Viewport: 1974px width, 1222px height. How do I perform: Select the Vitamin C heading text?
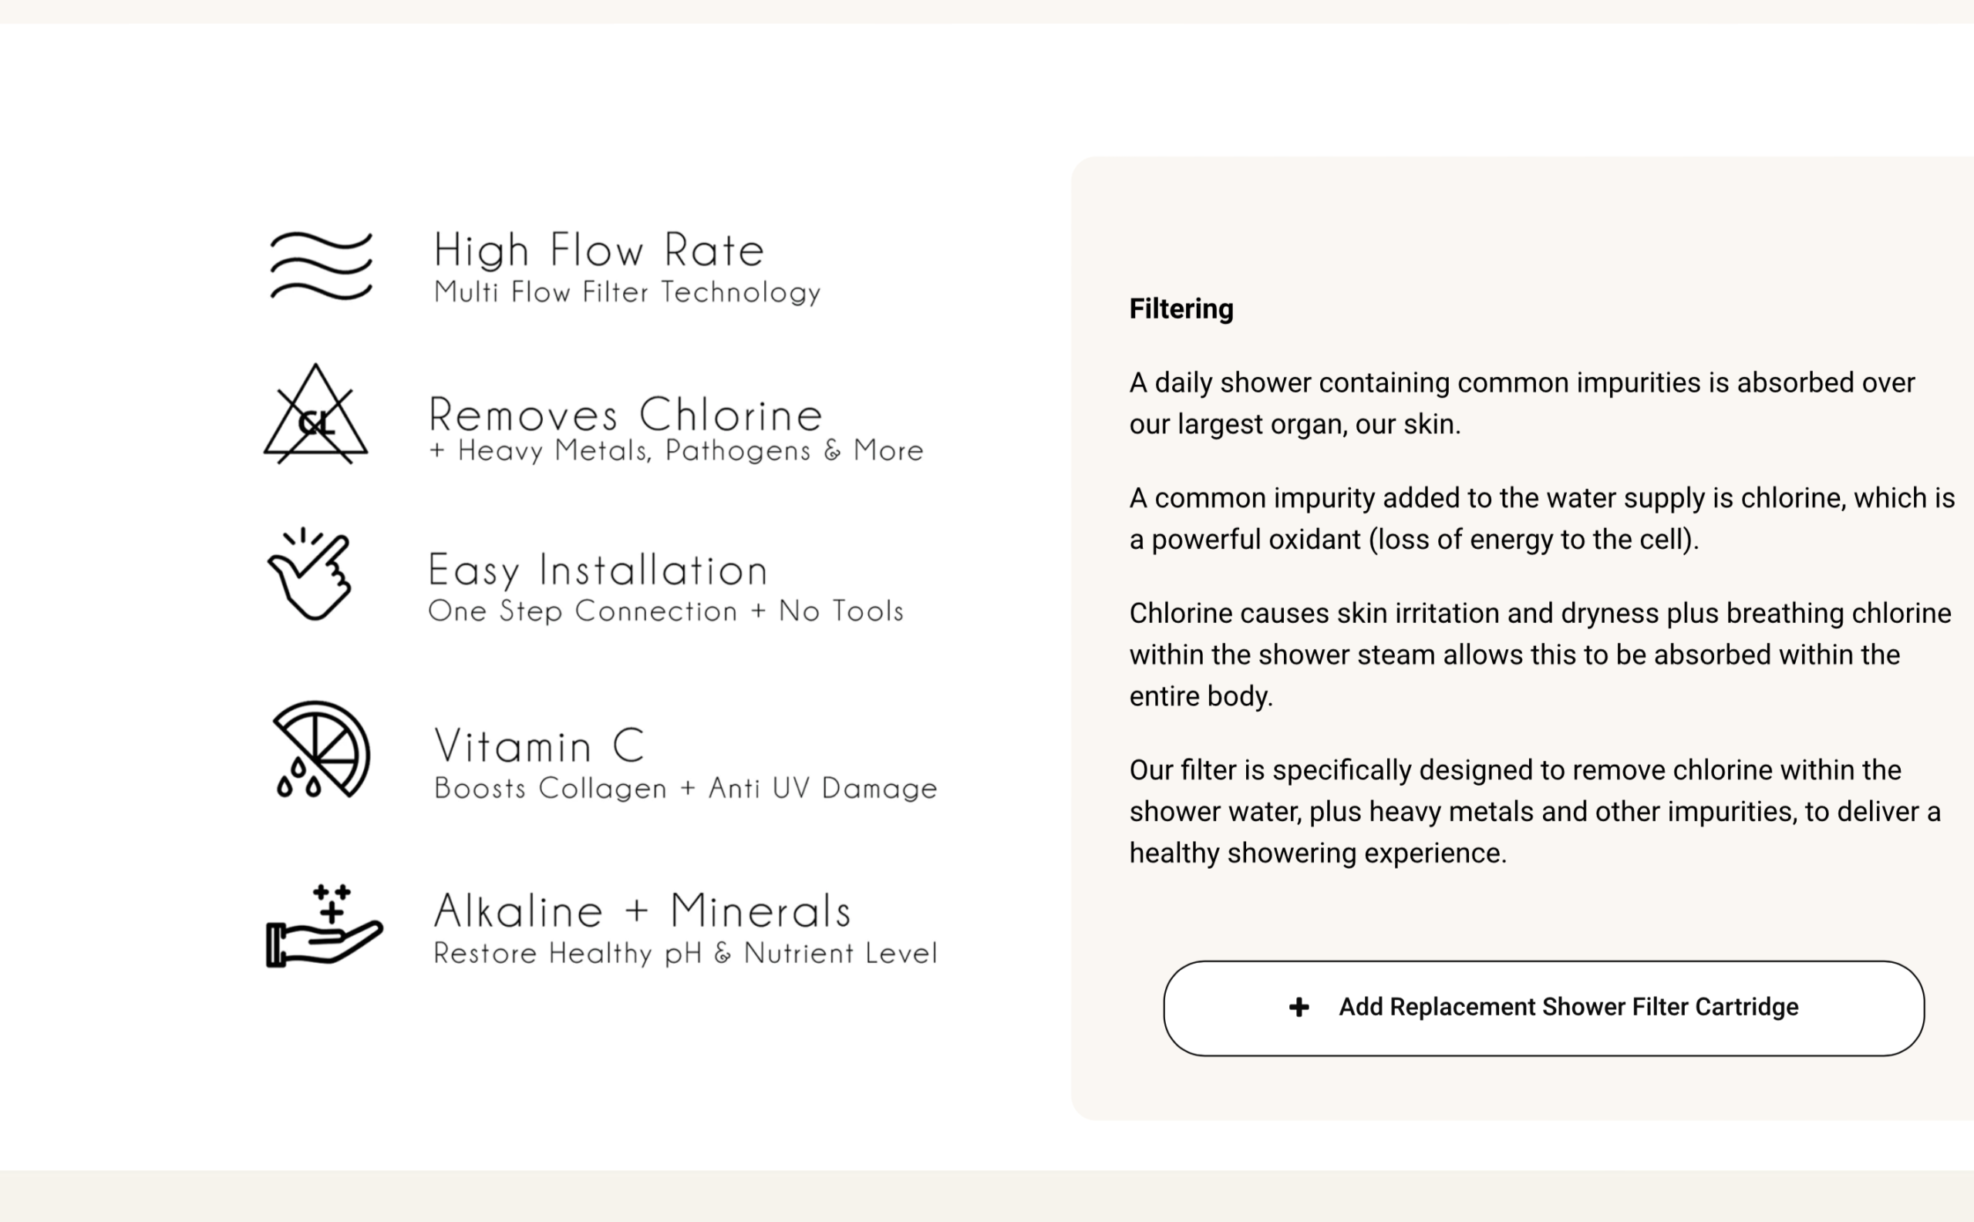pyautogui.click(x=540, y=746)
